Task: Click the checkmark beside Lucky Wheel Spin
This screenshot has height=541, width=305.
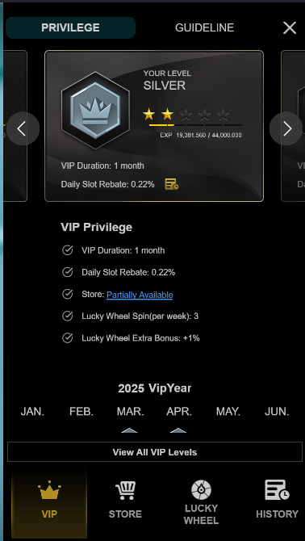Action: pos(68,316)
